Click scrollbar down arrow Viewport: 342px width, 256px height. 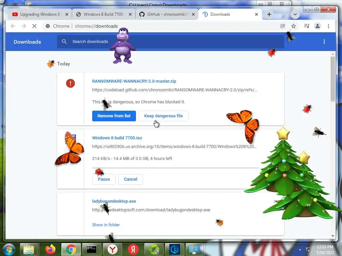click(333, 236)
